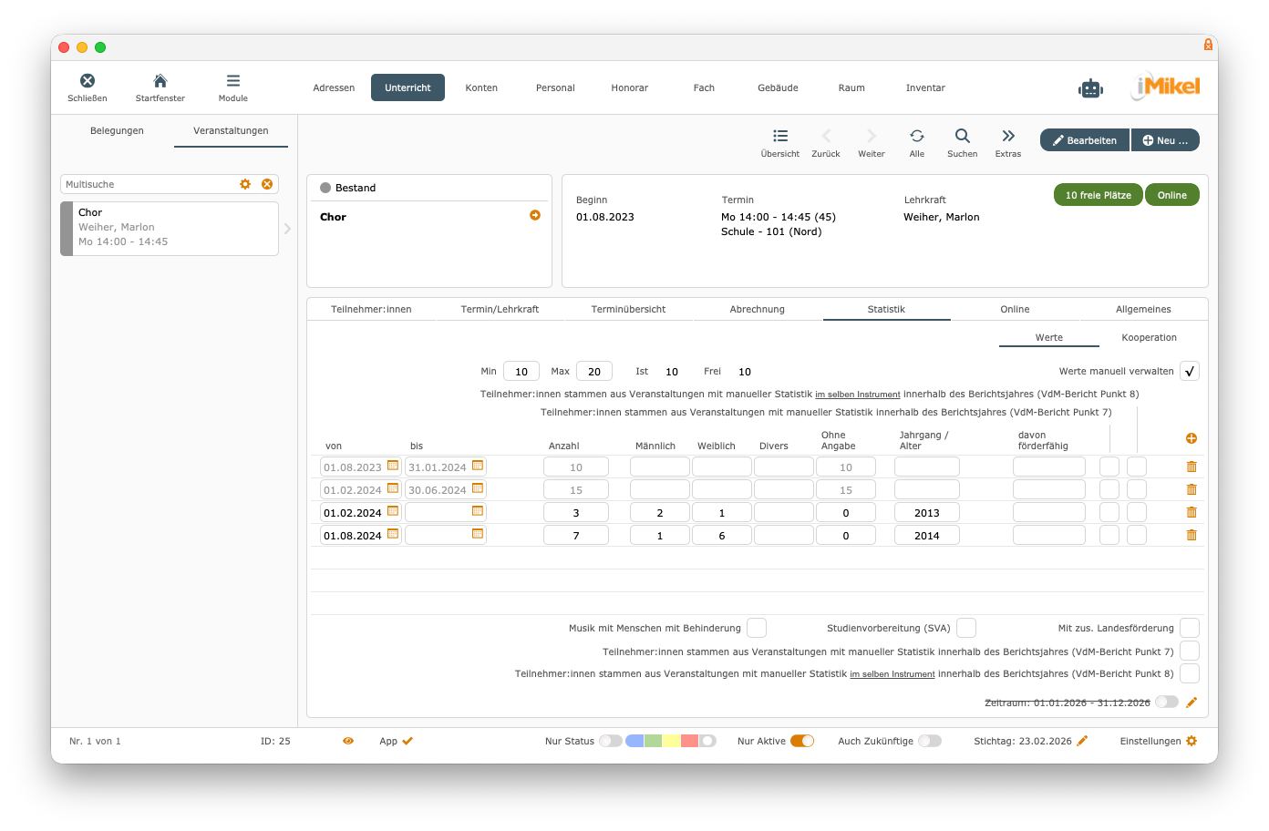
Task: Switch to the Abrechnung tab
Action: pyautogui.click(x=757, y=309)
